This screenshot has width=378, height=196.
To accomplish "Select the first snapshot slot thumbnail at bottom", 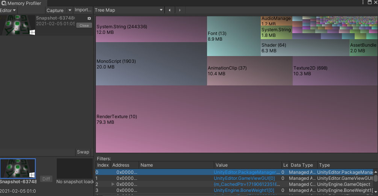I will (18, 169).
